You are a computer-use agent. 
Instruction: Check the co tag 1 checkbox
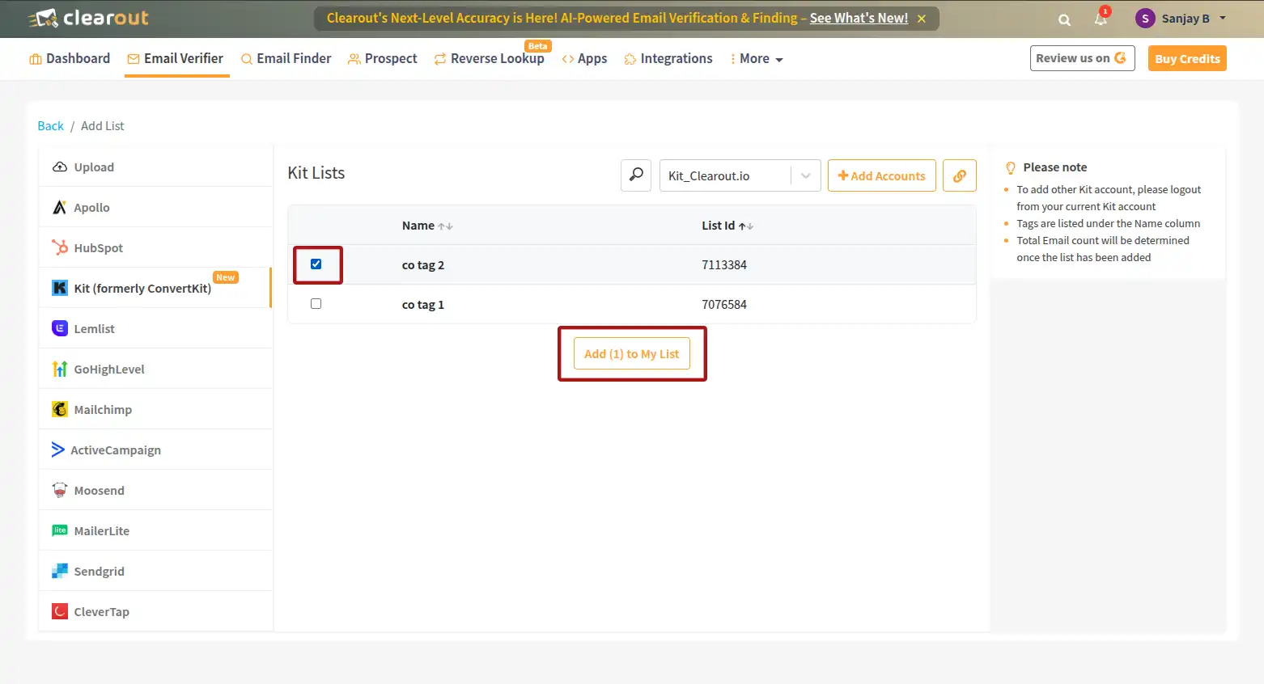point(316,304)
